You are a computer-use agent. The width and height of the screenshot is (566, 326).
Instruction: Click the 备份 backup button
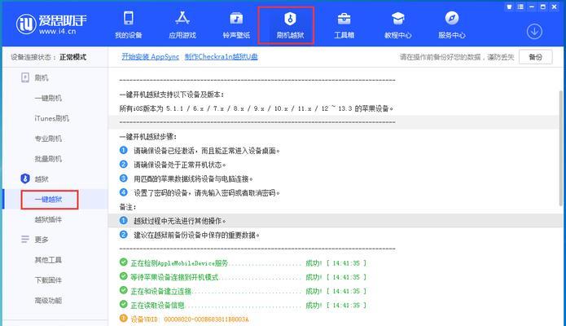pos(535,57)
